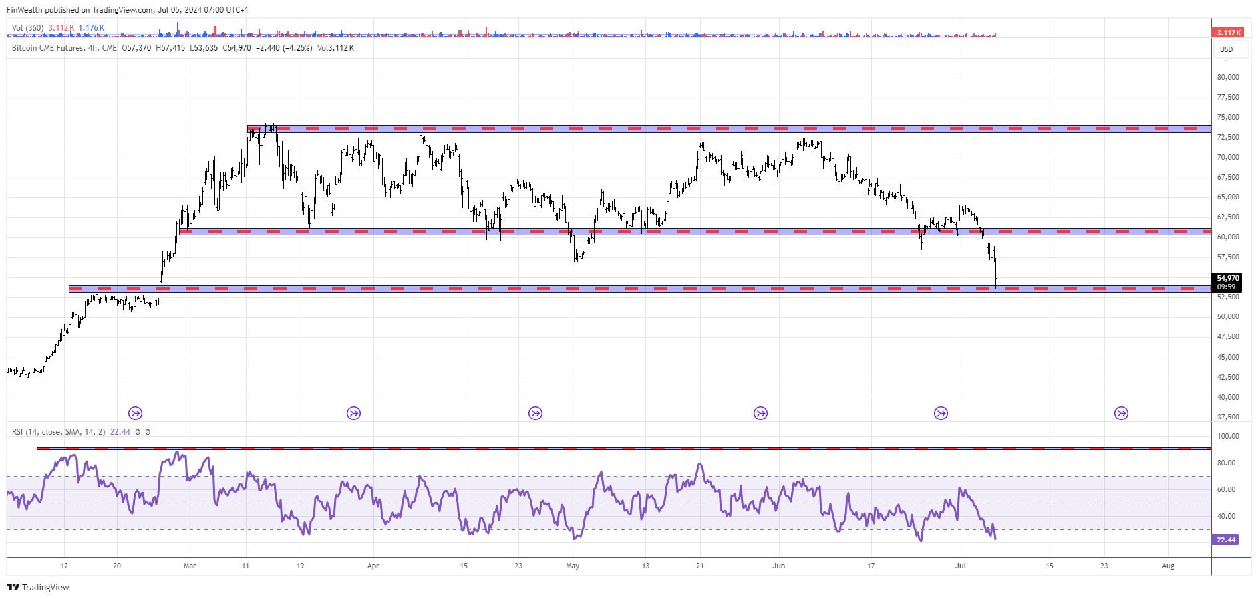Image resolution: width=1258 pixels, height=599 pixels.
Task: Click the Apr label on the time axis
Action: (x=373, y=566)
